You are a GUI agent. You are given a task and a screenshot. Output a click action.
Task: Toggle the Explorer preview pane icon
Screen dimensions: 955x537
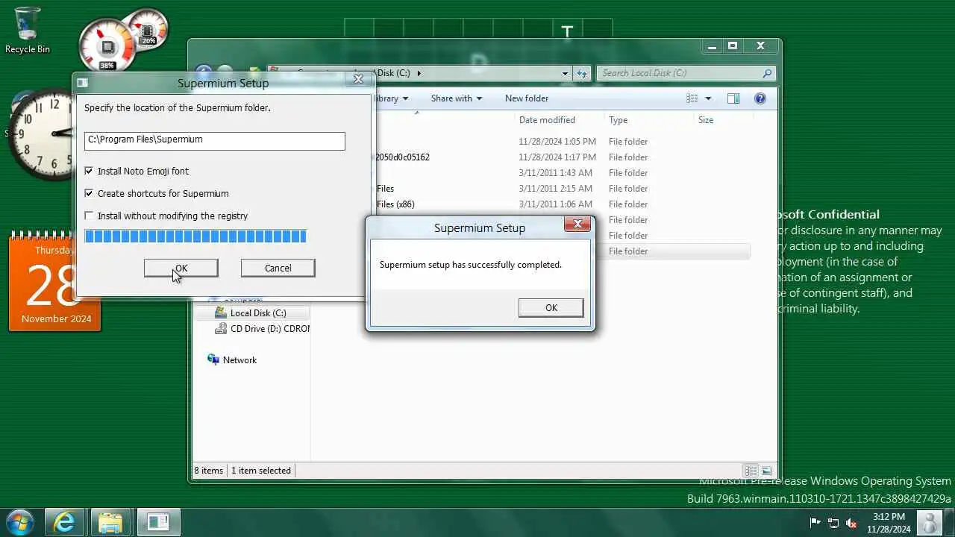coord(733,98)
